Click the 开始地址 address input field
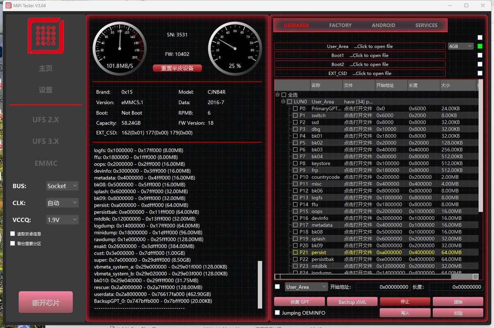This screenshot has width=494, height=328. (x=383, y=287)
